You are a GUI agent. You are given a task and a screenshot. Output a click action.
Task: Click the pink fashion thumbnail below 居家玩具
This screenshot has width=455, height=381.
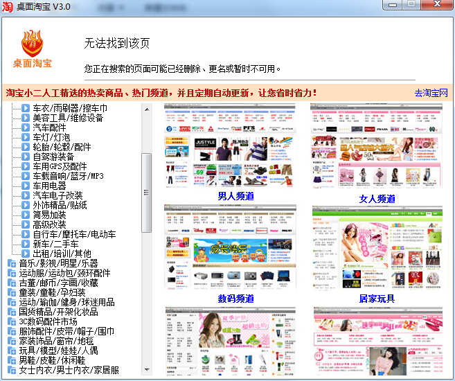point(378,342)
